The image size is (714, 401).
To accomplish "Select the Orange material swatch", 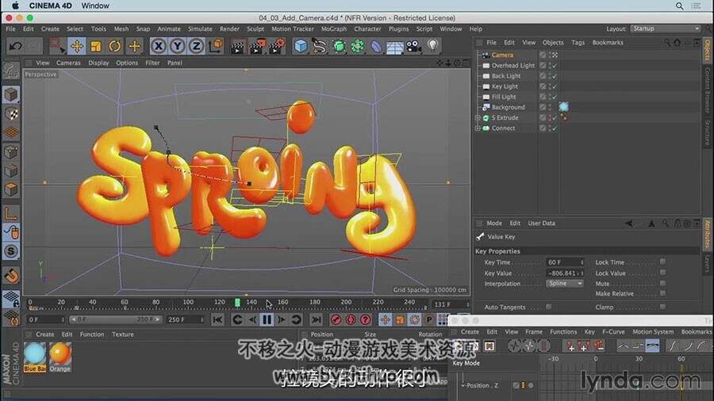I will click(60, 357).
